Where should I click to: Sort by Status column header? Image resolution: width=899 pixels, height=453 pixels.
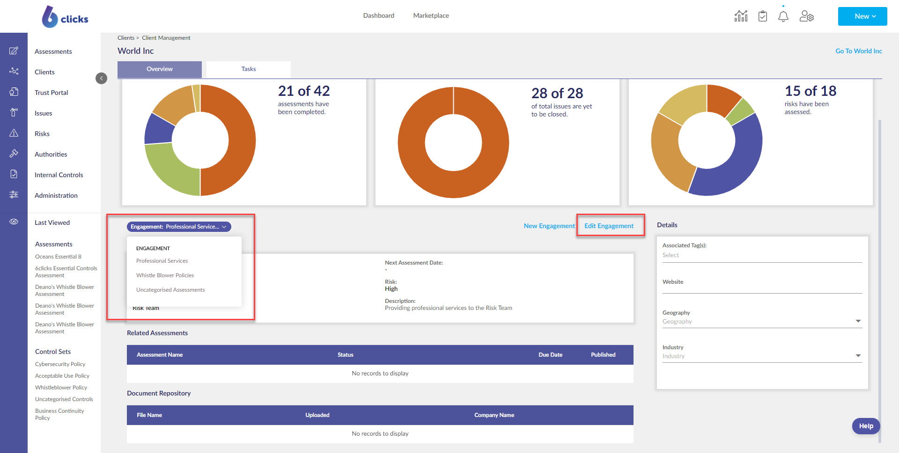click(346, 355)
